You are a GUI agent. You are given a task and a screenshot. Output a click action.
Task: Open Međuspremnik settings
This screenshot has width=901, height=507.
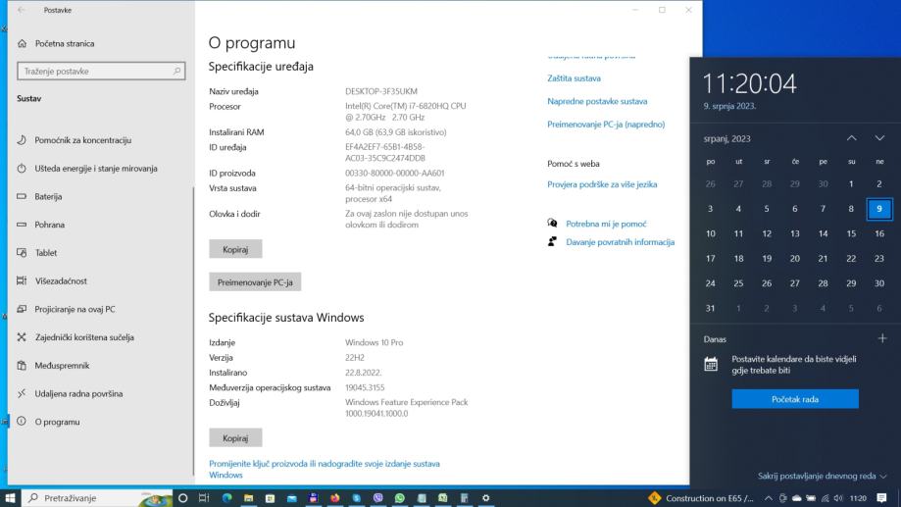[x=62, y=366]
